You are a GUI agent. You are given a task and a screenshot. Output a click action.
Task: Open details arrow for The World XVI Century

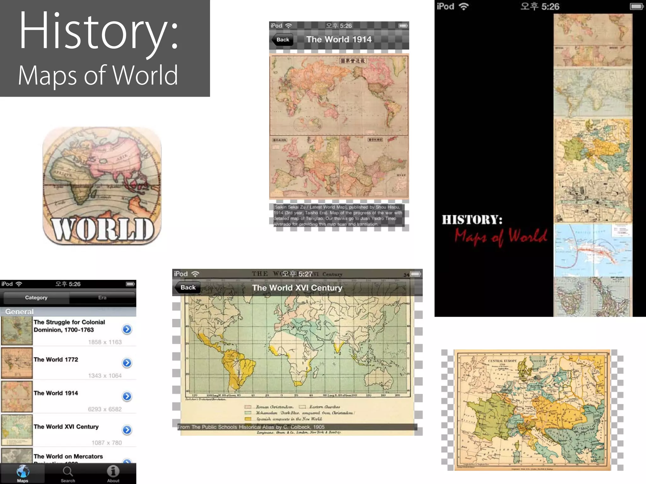coord(127,430)
